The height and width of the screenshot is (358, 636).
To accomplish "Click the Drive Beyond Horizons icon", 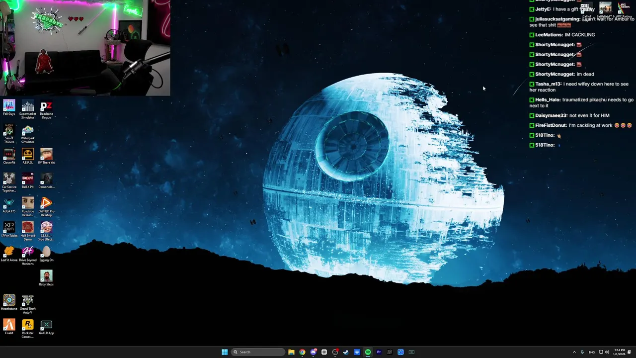I will click(28, 256).
